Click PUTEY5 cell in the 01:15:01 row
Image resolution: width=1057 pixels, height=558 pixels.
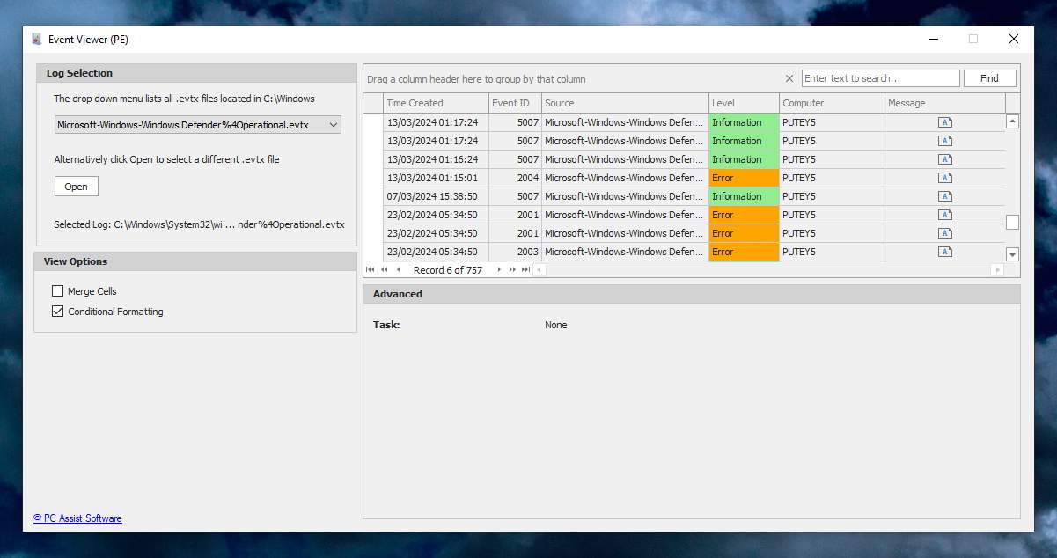click(832, 178)
